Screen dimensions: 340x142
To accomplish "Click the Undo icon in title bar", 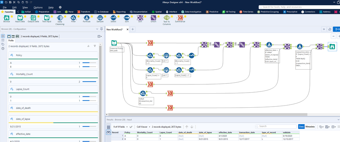I will pos(26,2).
